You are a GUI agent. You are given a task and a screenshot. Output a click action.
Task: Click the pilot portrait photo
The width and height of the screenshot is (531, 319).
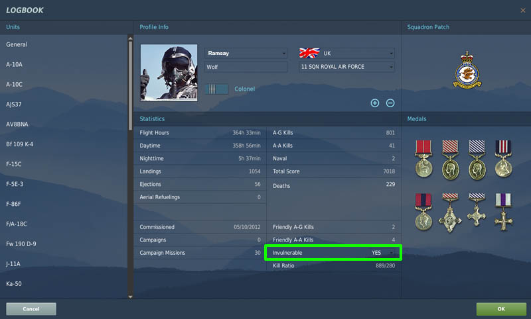(169, 73)
